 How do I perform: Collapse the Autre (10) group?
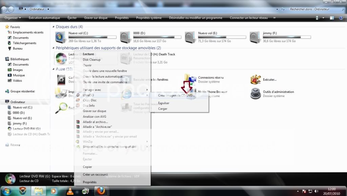coord(53,69)
